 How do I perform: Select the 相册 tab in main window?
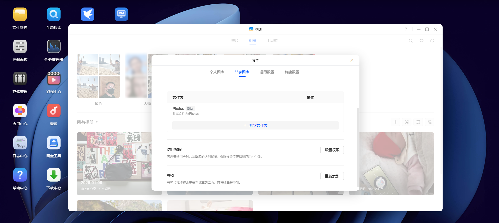pos(253,41)
